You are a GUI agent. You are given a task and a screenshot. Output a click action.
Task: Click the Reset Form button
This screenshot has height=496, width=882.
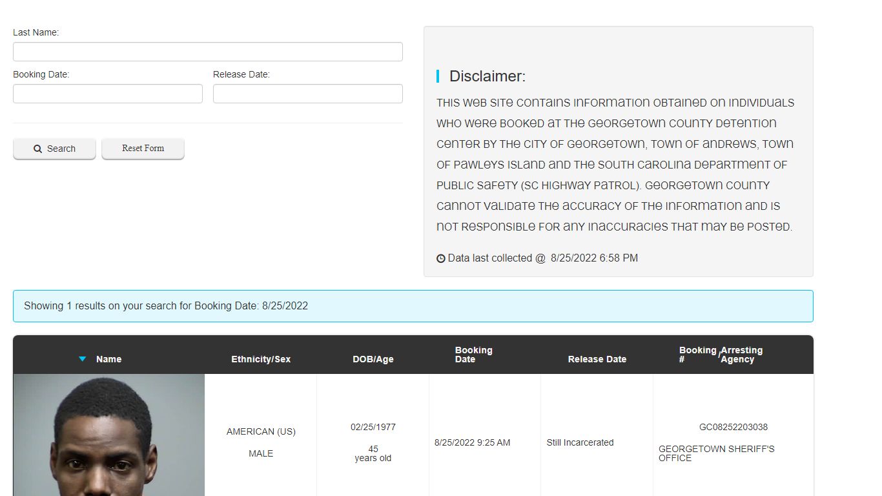[x=143, y=149]
